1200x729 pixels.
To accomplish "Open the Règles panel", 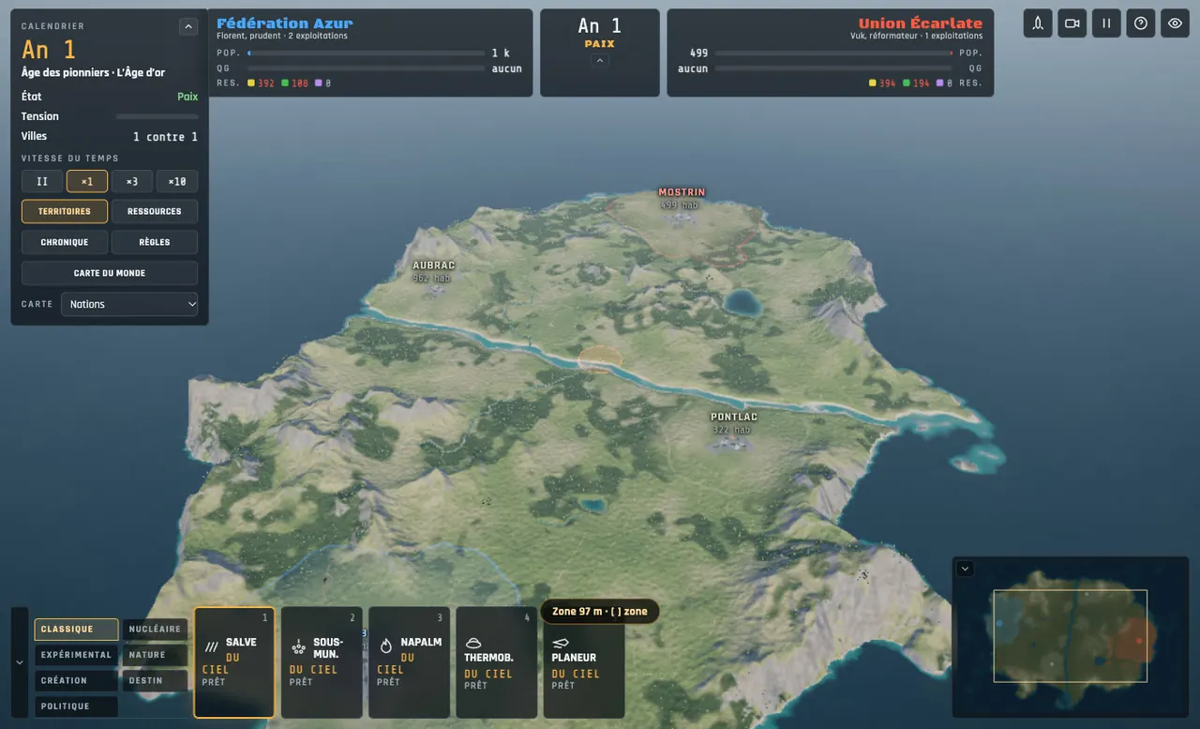I will click(x=155, y=242).
